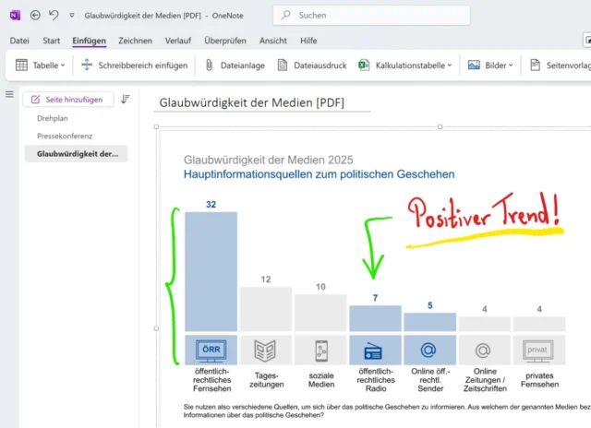Switch to the Start tab
This screenshot has height=428, width=591.
52,41
